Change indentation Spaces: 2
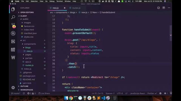The width and height of the screenshot is (181, 101). tap(110, 93)
